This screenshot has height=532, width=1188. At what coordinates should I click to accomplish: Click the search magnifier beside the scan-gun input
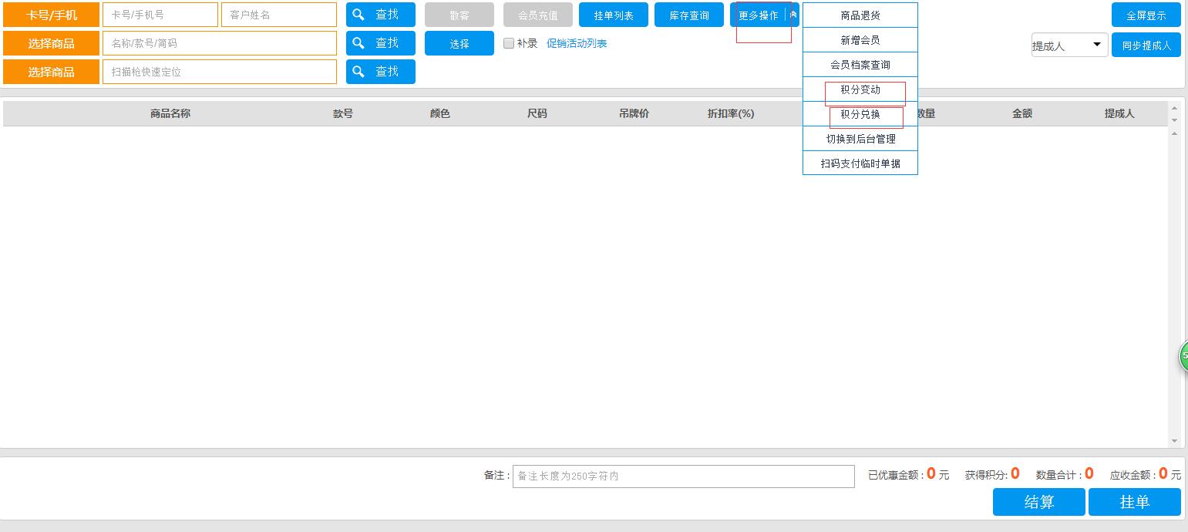358,72
